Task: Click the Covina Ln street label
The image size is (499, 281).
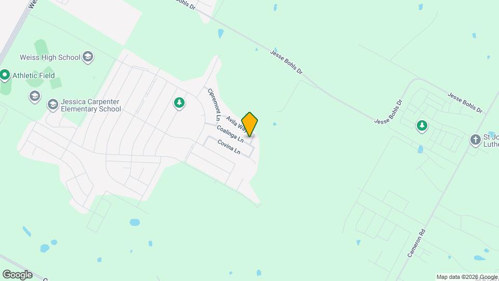Action: pyautogui.click(x=229, y=147)
